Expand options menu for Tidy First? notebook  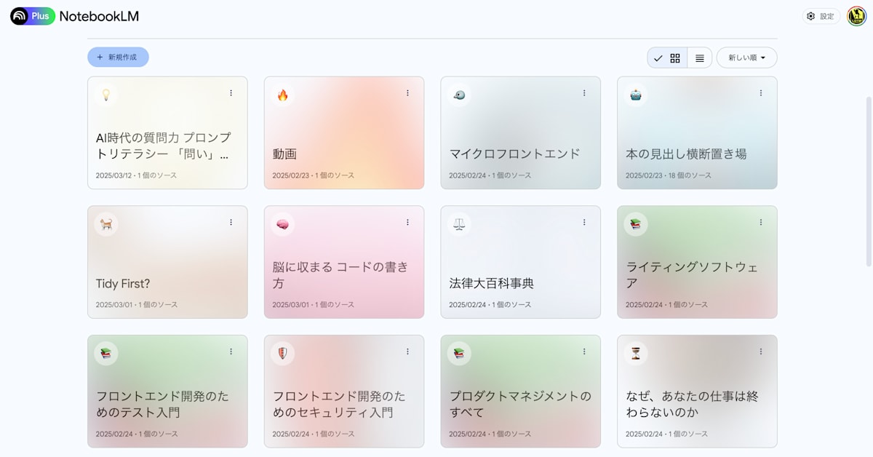click(231, 223)
